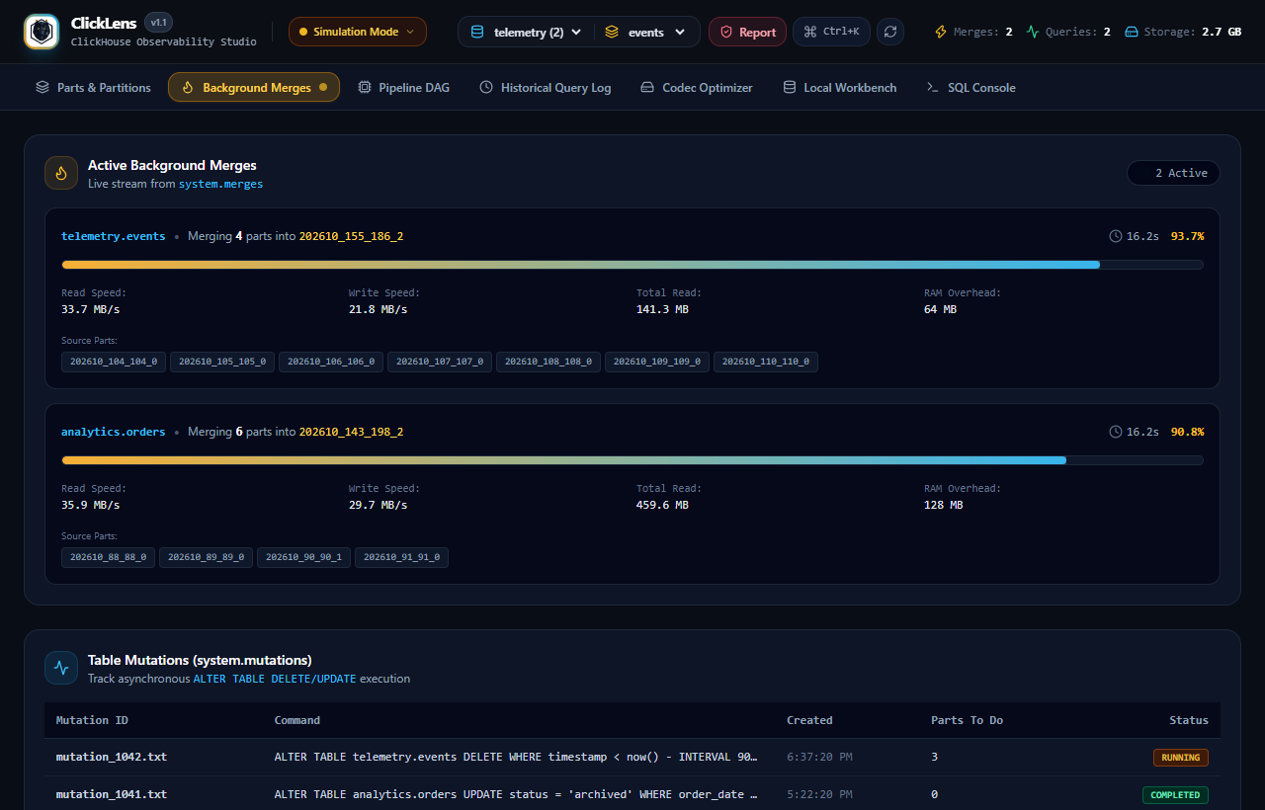Click the Storage disk icon in header
The width and height of the screenshot is (1265, 810).
(x=1132, y=32)
